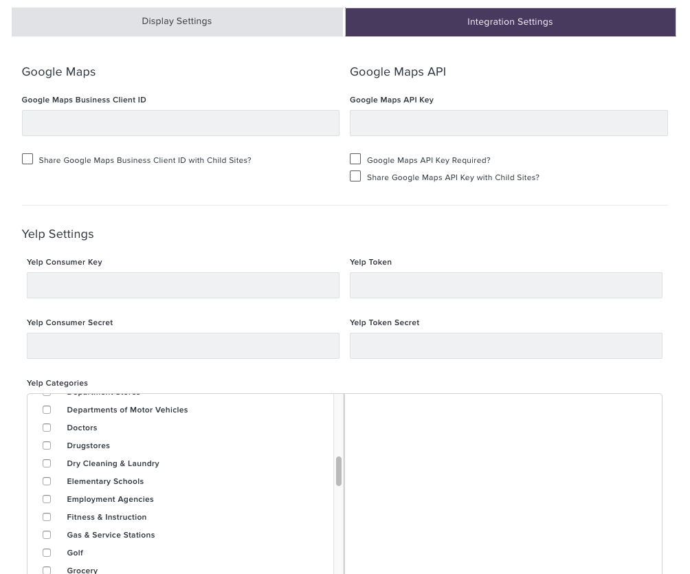Enable sharing Business Client ID with Child Sites
Viewport: 690px width, 574px height.
click(x=27, y=159)
